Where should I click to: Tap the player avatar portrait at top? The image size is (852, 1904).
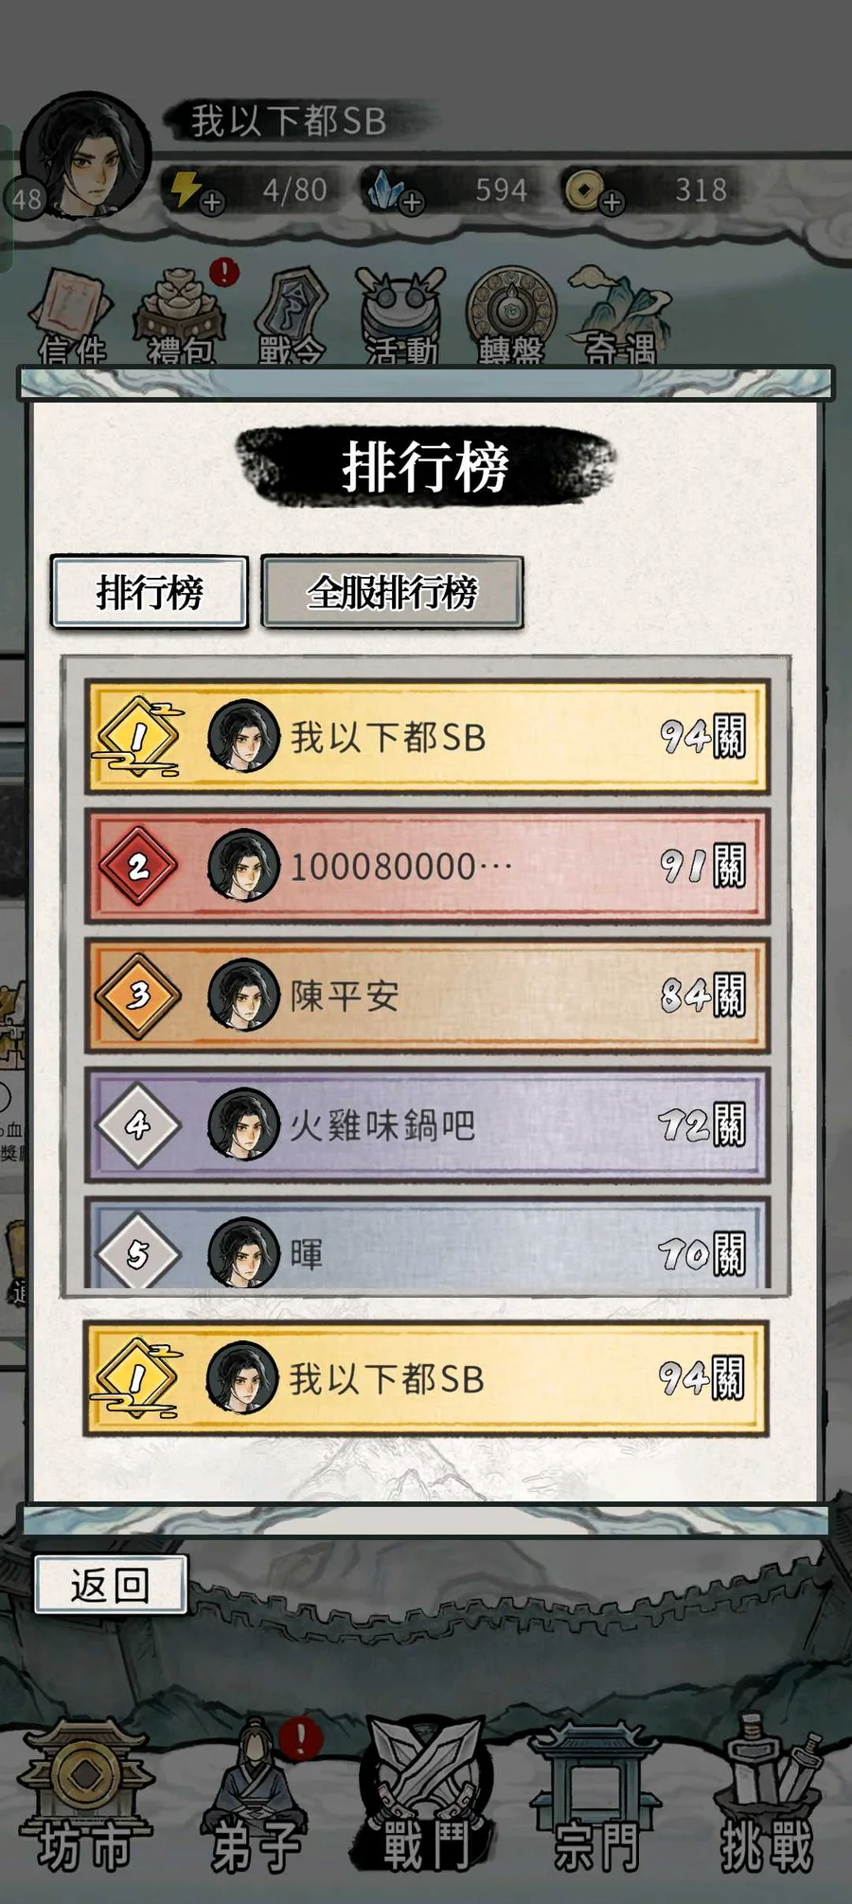coord(85,154)
